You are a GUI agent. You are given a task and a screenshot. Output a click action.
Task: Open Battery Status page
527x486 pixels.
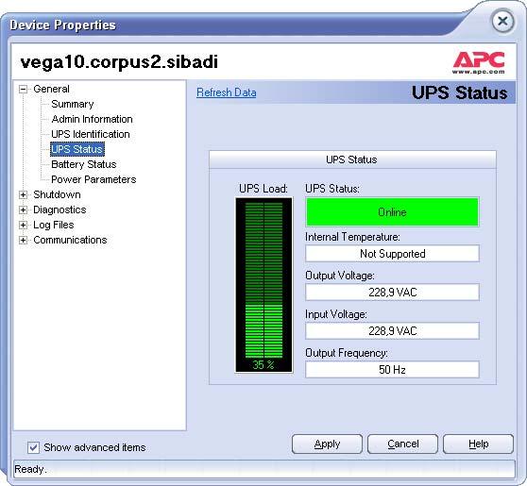[84, 164]
